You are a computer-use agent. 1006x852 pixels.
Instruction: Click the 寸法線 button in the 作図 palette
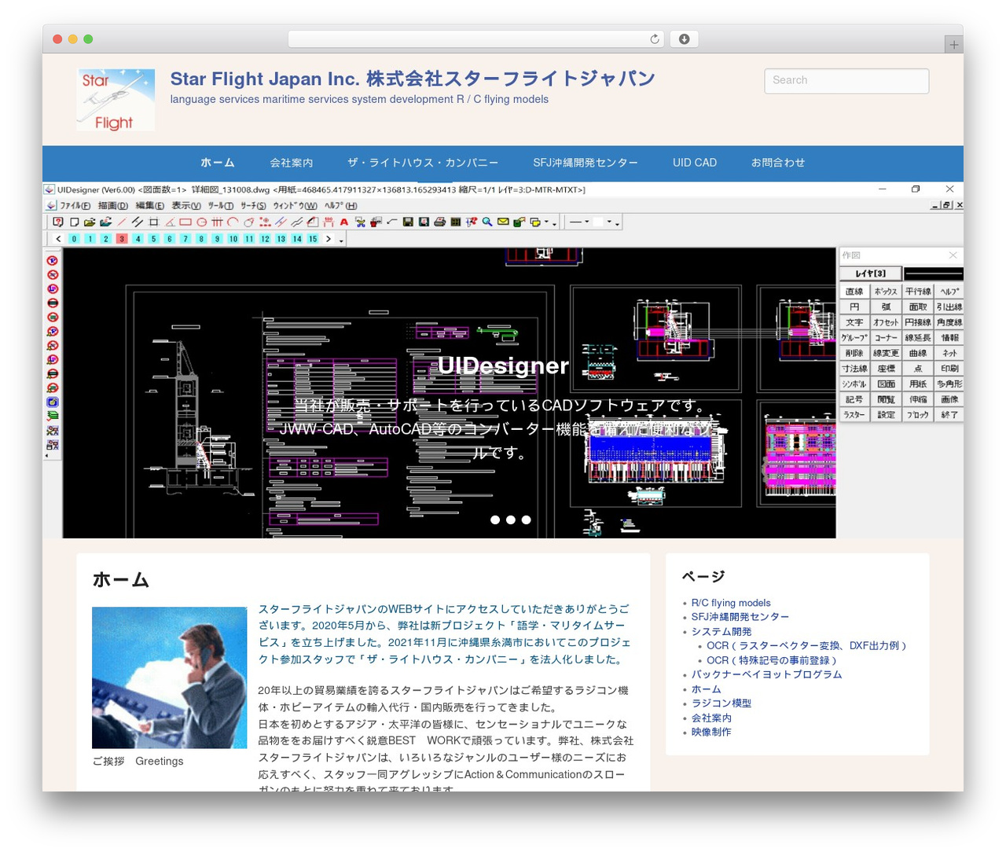pos(854,369)
